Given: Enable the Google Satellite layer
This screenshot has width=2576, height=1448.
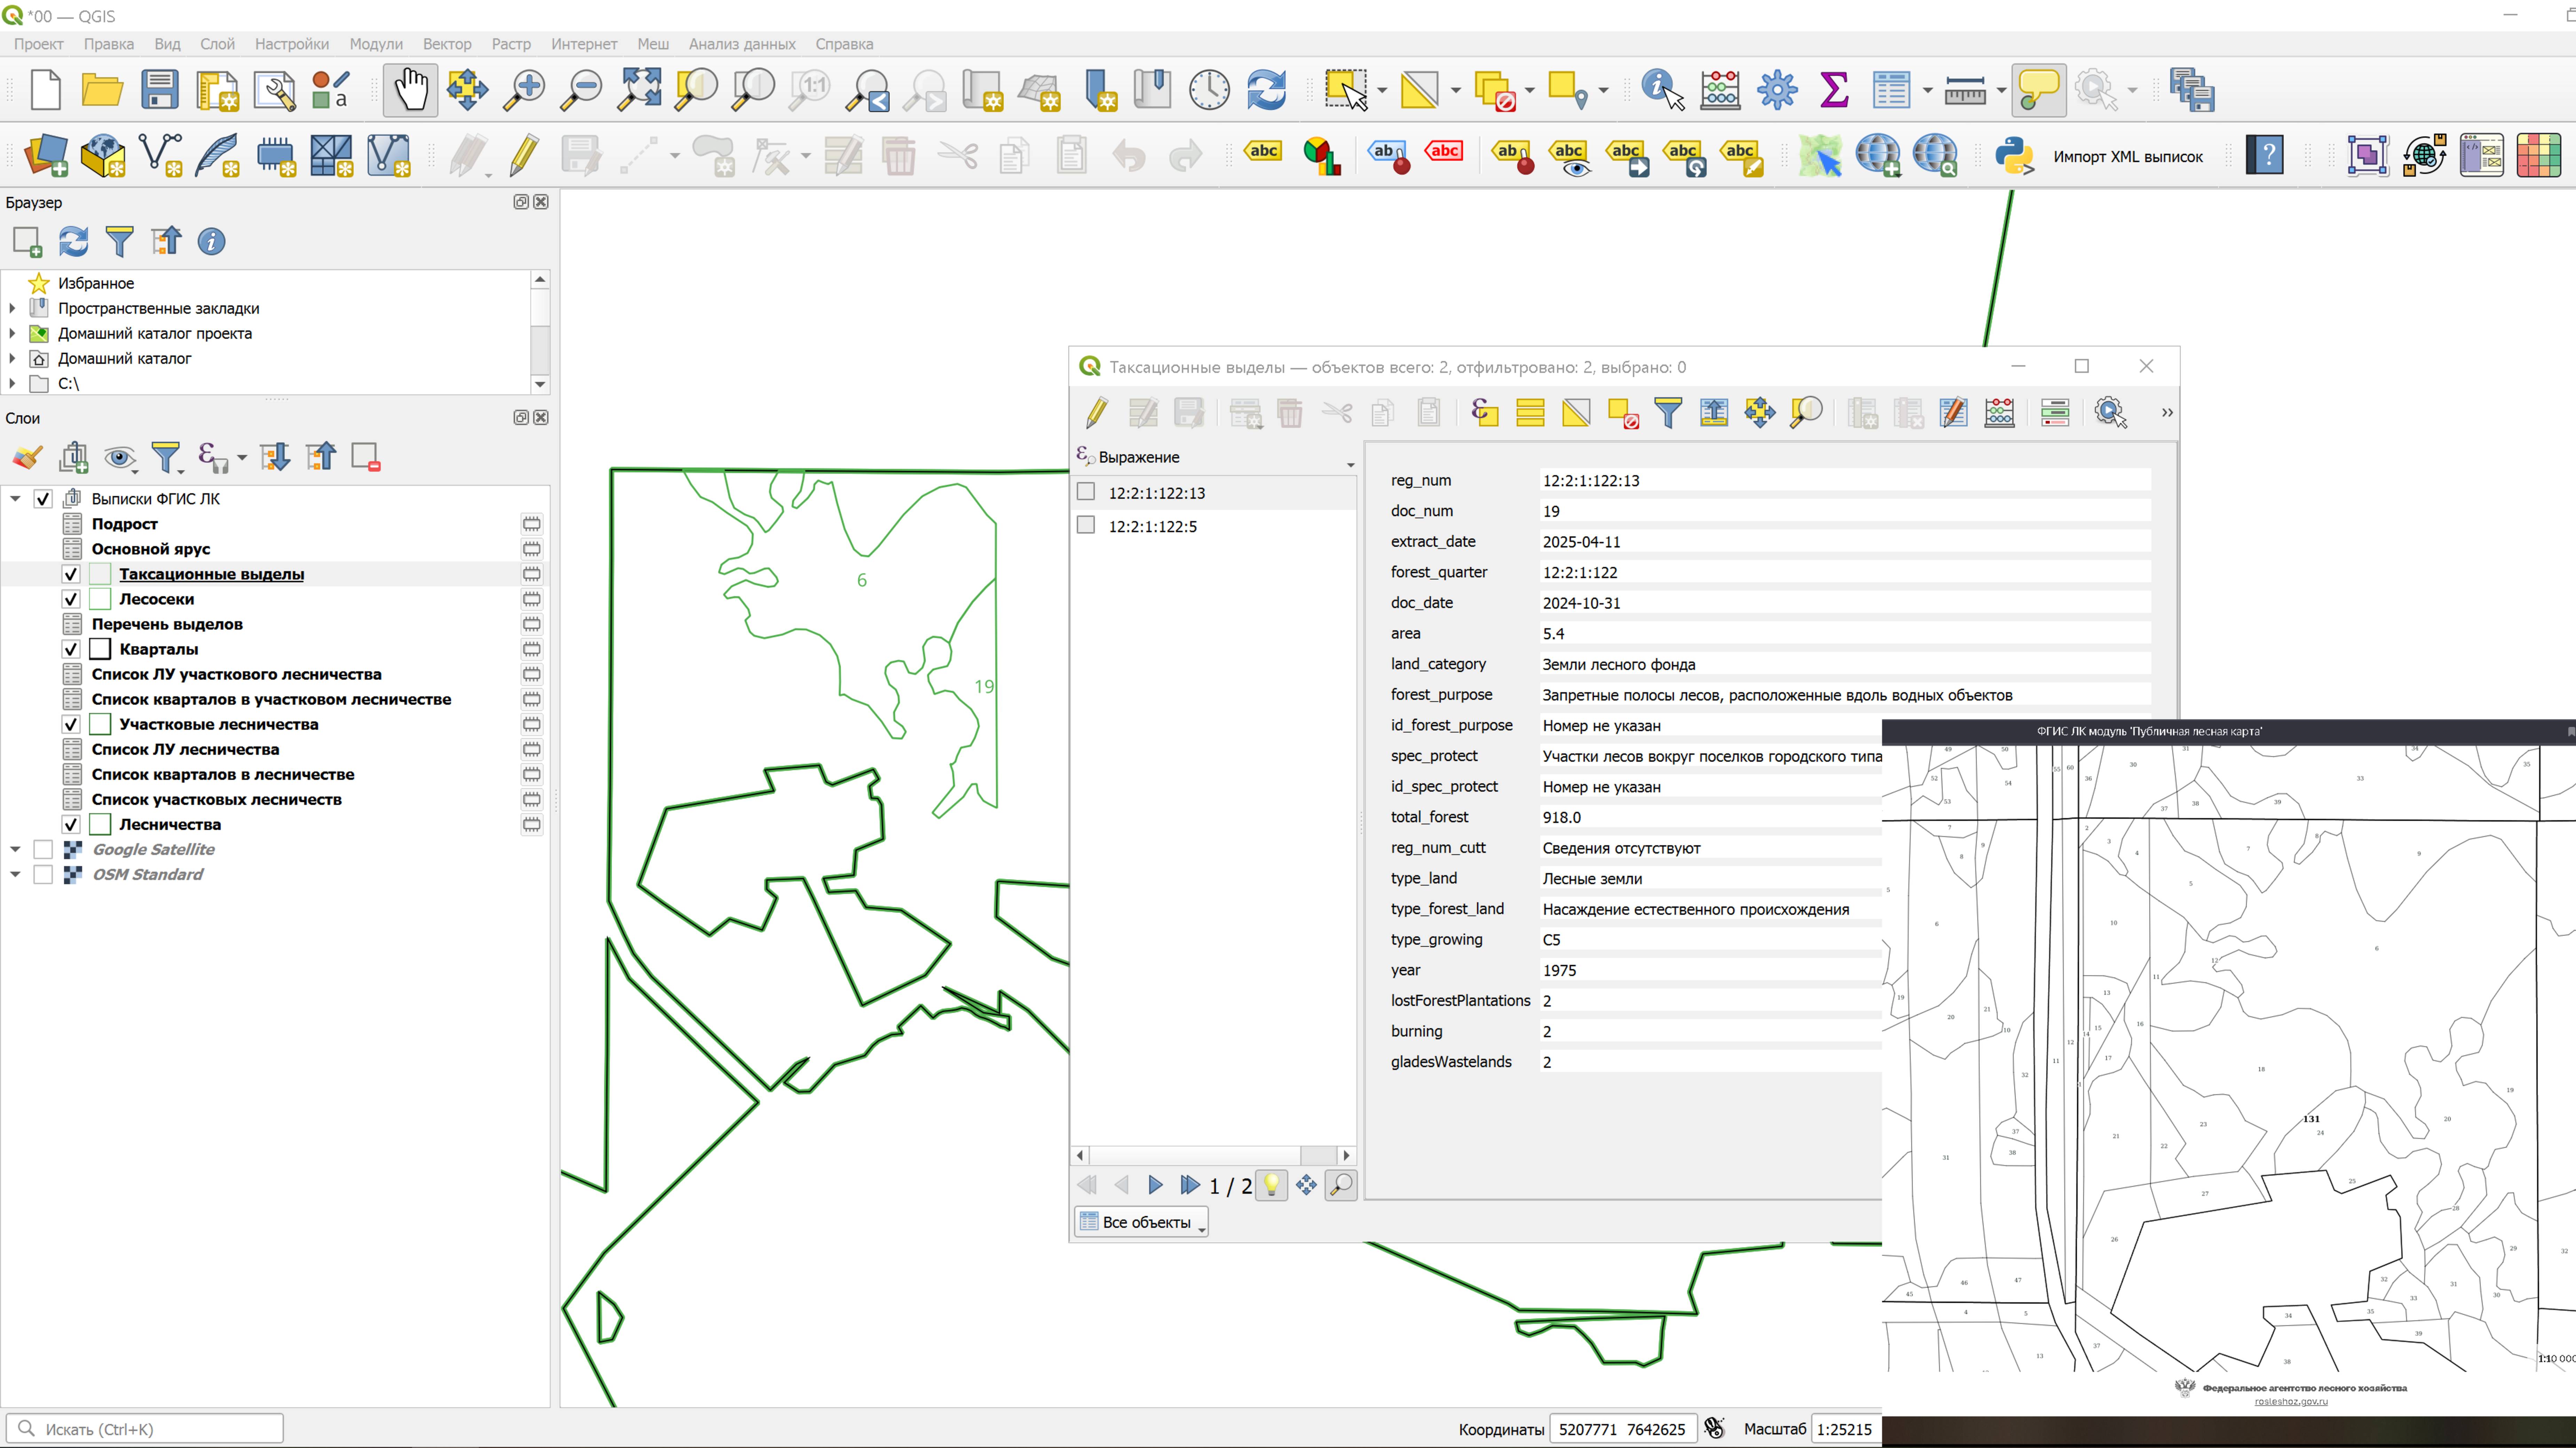Looking at the screenshot, I should (43, 848).
